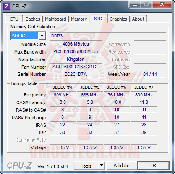The height and width of the screenshot is (174, 175).
Task: Click the 761 MHz frequency cell
Action: click(x=117, y=95)
